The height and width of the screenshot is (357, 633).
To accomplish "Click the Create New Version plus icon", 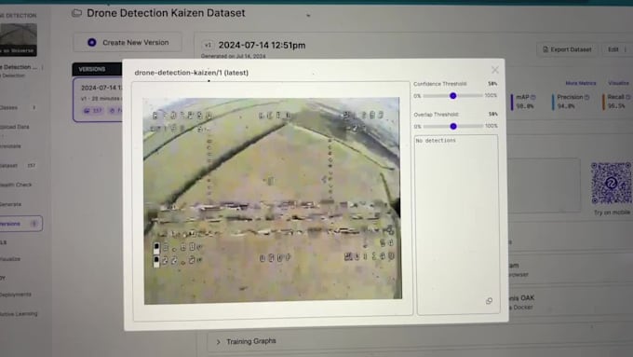I will (91, 43).
